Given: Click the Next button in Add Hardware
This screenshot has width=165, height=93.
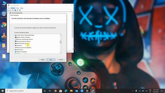Looking at the screenshot, I should [51, 60].
